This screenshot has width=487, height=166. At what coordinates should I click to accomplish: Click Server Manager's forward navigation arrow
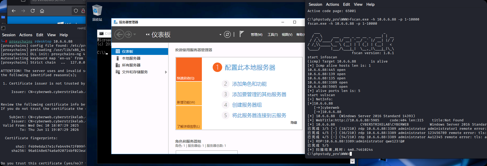[128, 34]
